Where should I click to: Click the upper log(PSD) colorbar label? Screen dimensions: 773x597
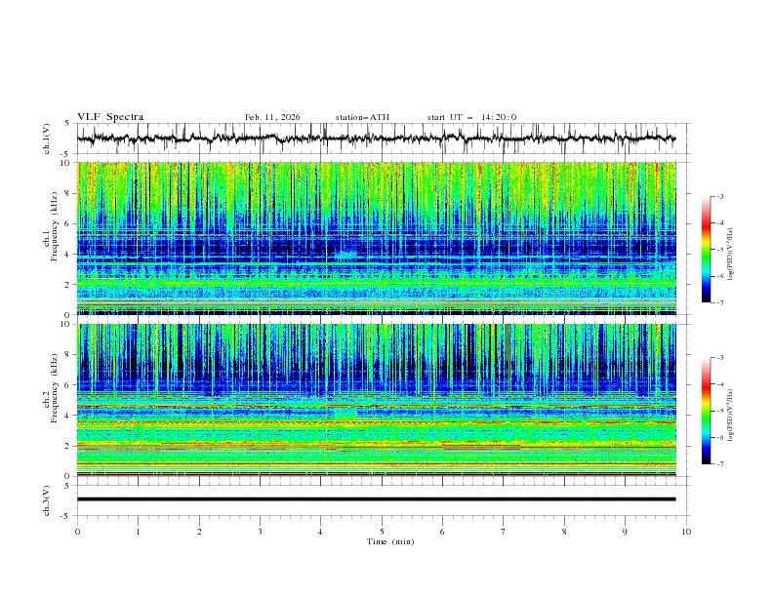click(731, 255)
